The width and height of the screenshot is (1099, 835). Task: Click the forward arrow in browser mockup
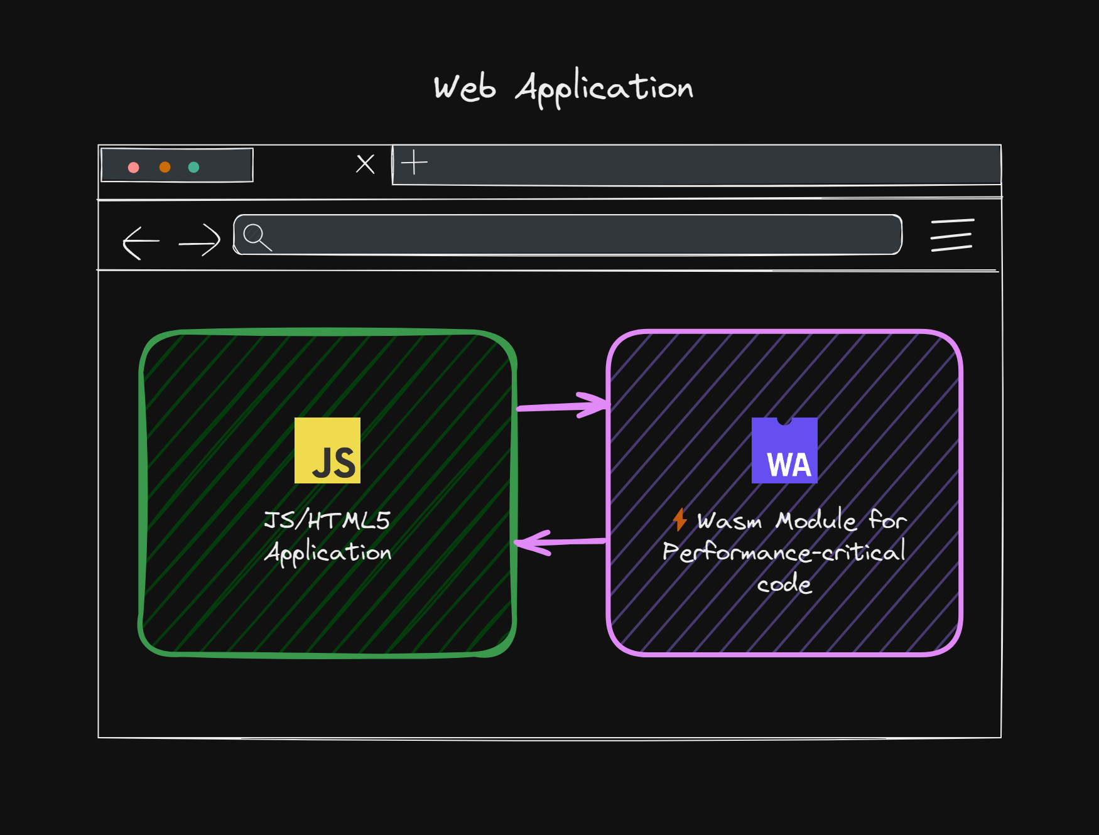(200, 240)
